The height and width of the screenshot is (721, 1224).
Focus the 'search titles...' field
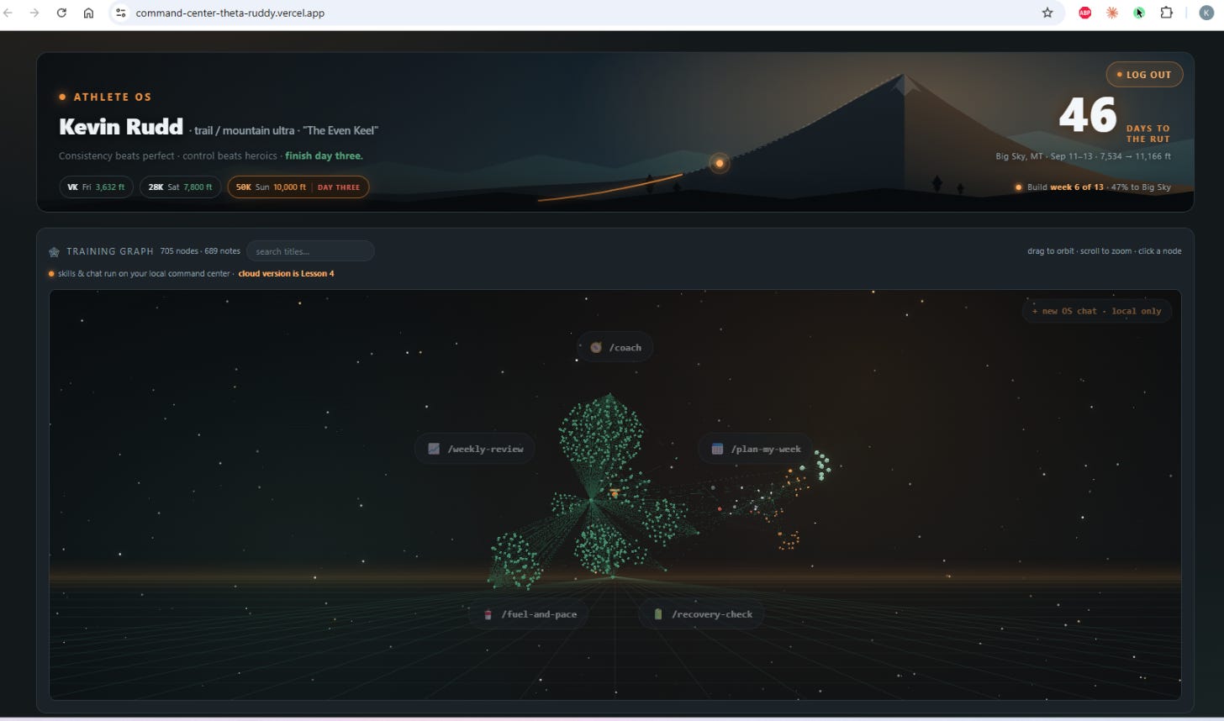pos(310,251)
